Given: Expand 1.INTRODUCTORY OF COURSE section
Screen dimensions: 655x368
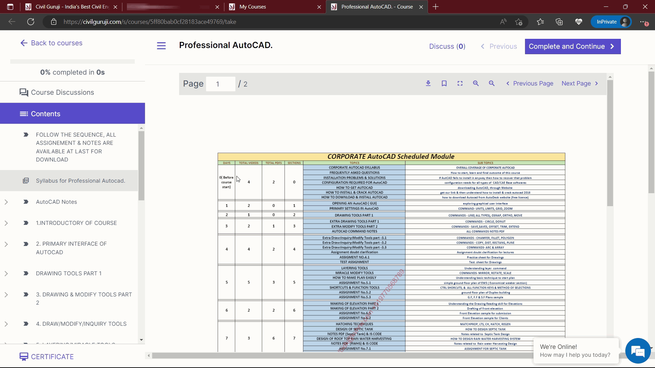Looking at the screenshot, I should click(x=6, y=223).
